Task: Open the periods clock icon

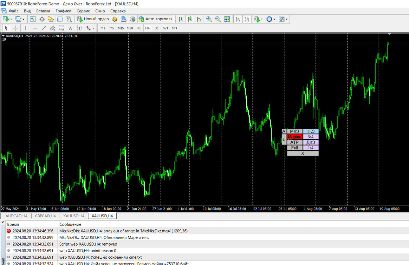Action: pos(269,19)
